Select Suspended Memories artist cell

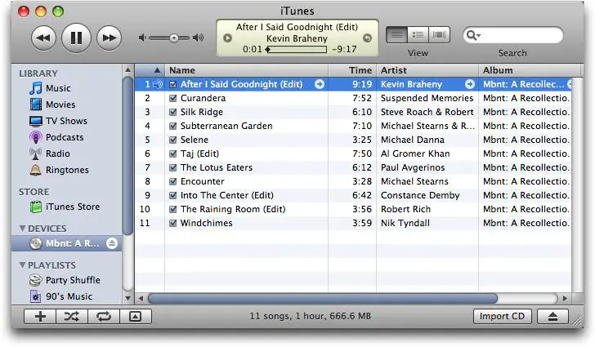[x=427, y=98]
